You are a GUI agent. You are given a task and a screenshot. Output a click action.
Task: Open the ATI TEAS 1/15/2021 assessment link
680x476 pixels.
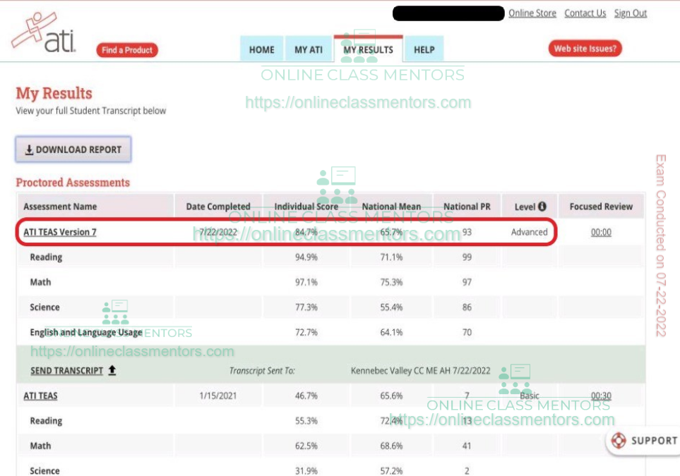[x=40, y=396]
